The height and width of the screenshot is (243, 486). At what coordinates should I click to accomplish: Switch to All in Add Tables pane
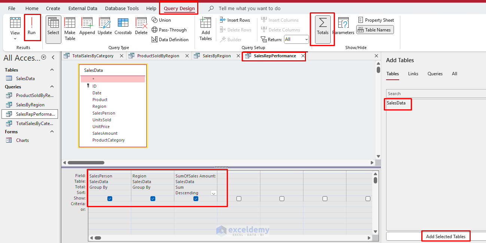coord(454,74)
